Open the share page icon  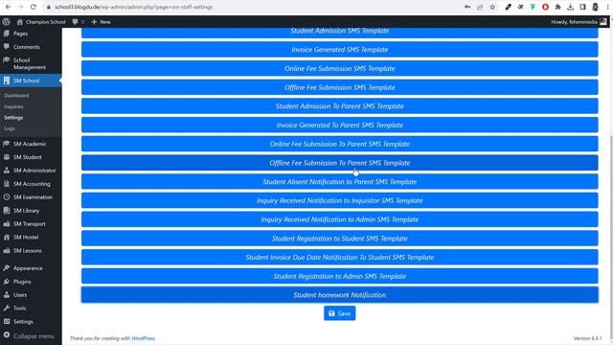tap(480, 7)
